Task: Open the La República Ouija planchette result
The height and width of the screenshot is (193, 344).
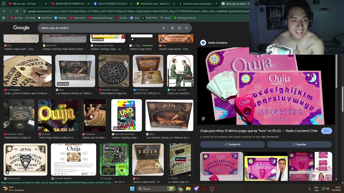Action: tap(27, 71)
